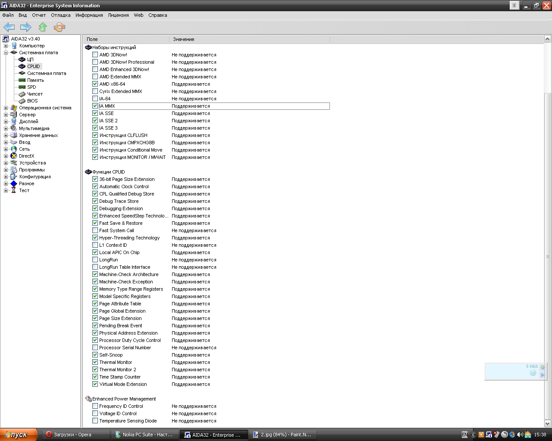This screenshot has width=552, height=441.
Task: Expand the Сеть tree node
Action: click(6, 149)
